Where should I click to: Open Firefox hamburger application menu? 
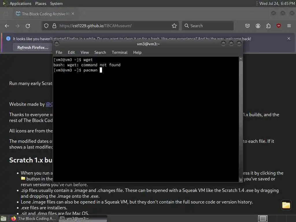tap(289, 26)
